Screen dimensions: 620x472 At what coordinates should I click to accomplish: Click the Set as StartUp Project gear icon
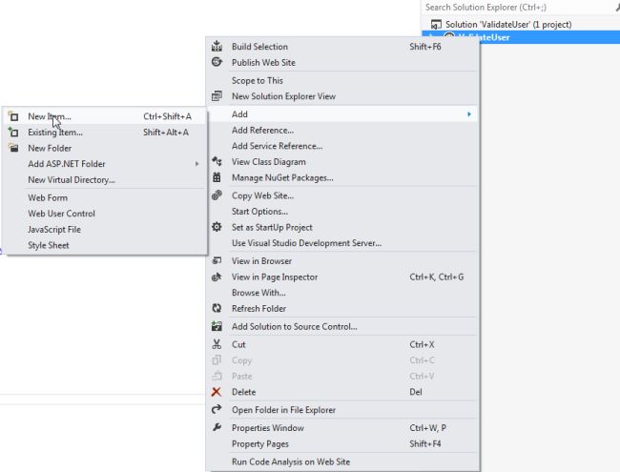point(217,228)
